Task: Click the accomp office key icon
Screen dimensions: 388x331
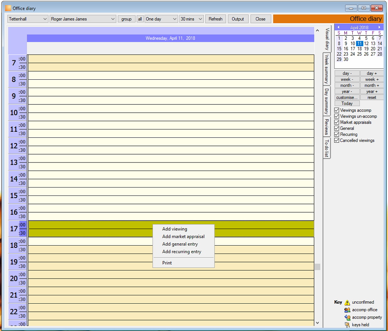Action: [x=347, y=310]
